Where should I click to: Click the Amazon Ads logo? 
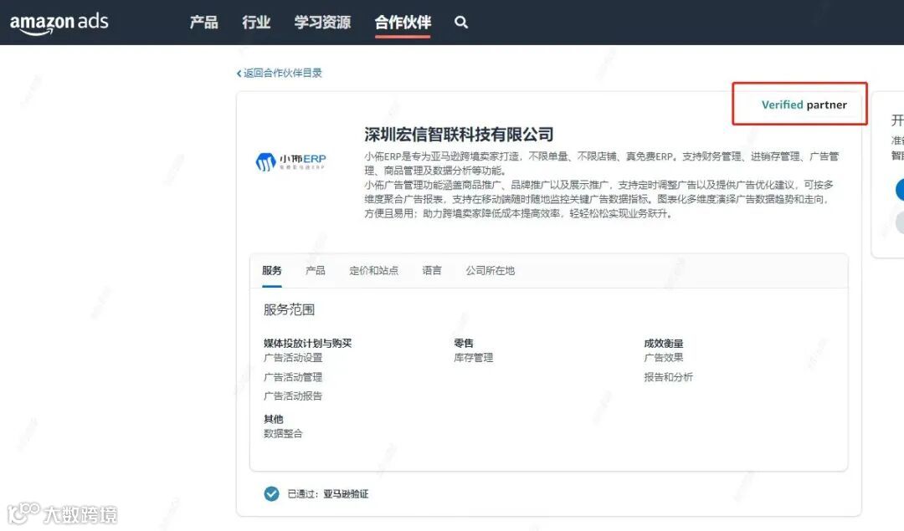click(59, 23)
